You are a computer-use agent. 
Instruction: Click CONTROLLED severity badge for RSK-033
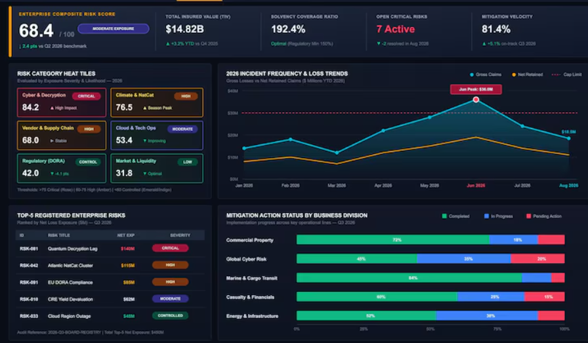pyautogui.click(x=170, y=315)
